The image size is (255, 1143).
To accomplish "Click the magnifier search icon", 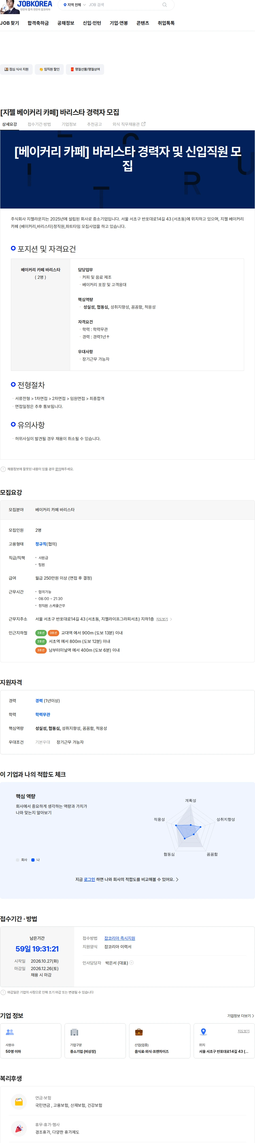I will tap(165, 5).
